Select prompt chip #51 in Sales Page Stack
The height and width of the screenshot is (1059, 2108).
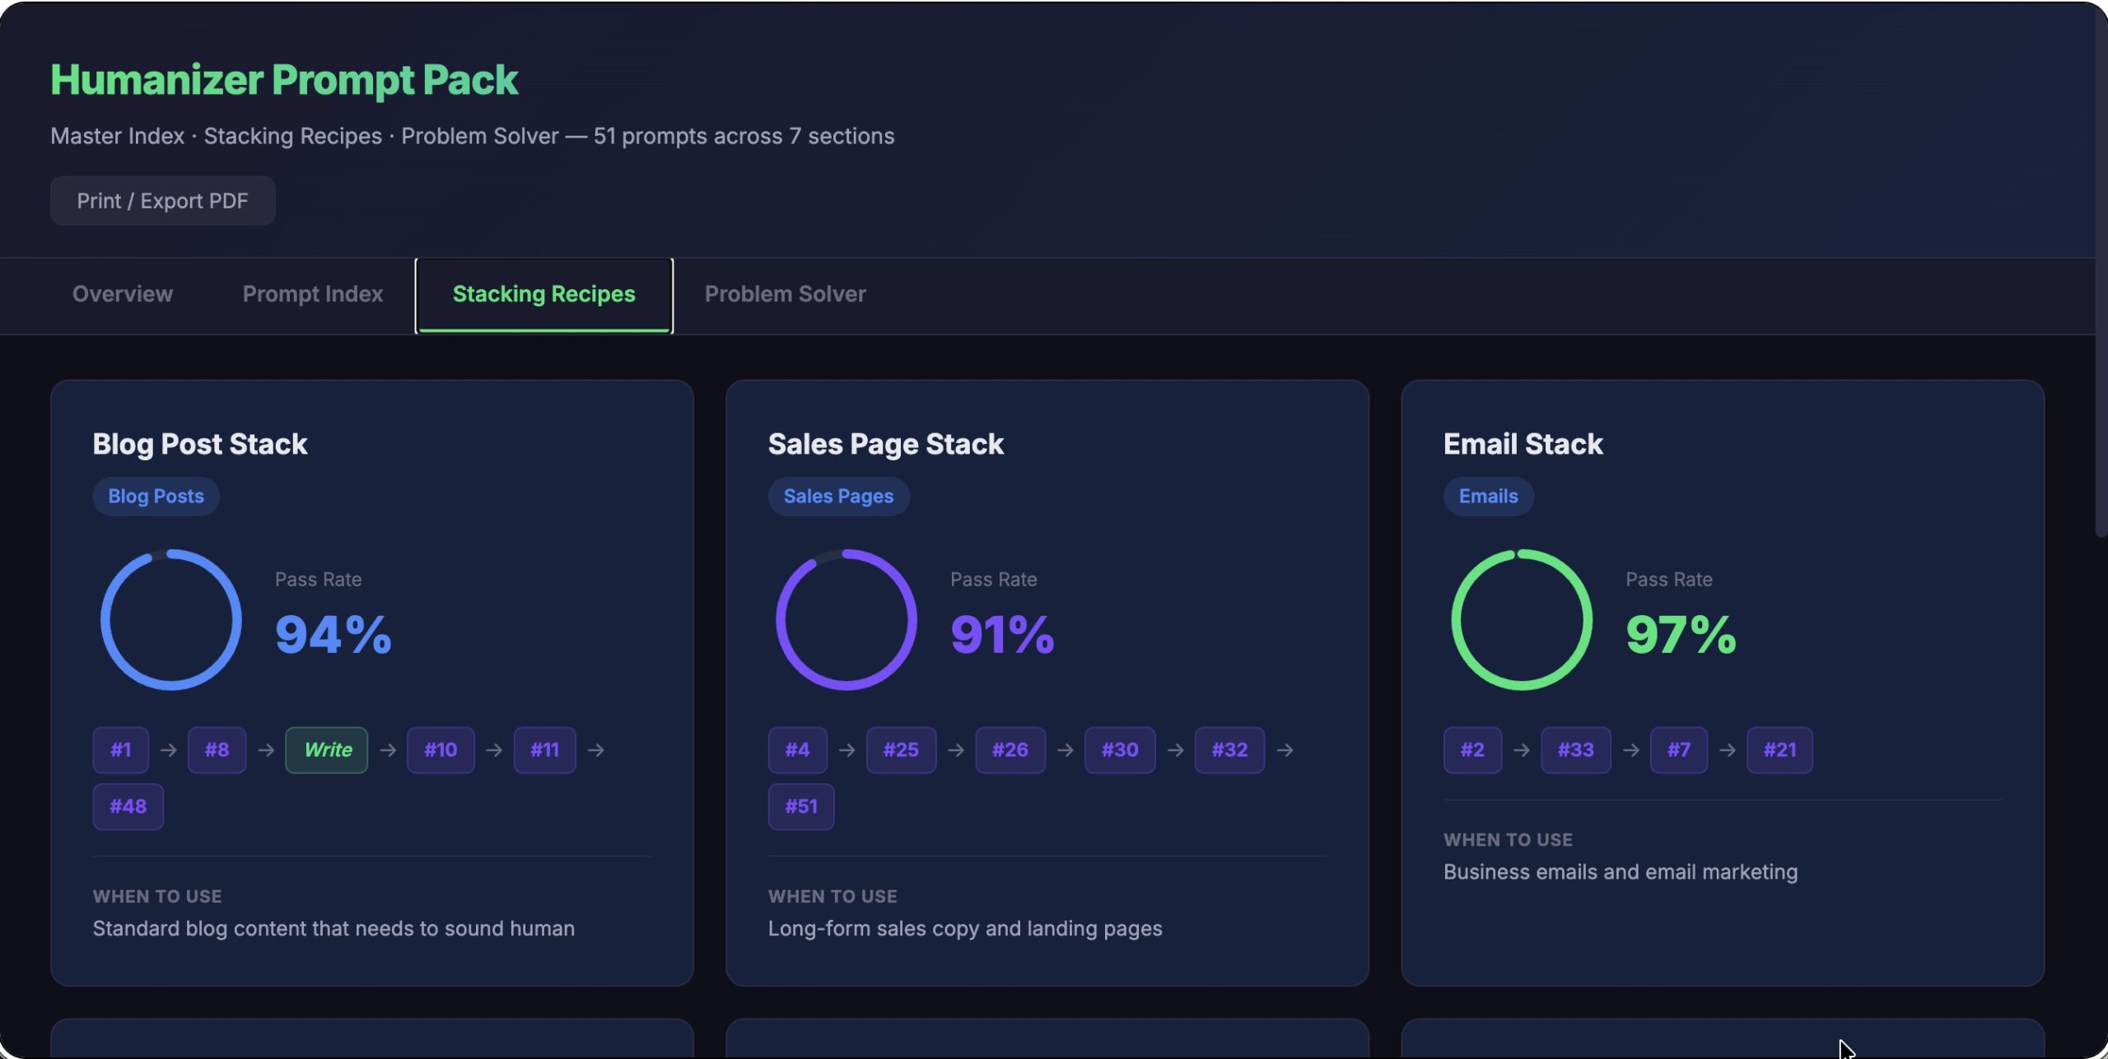tap(800, 806)
